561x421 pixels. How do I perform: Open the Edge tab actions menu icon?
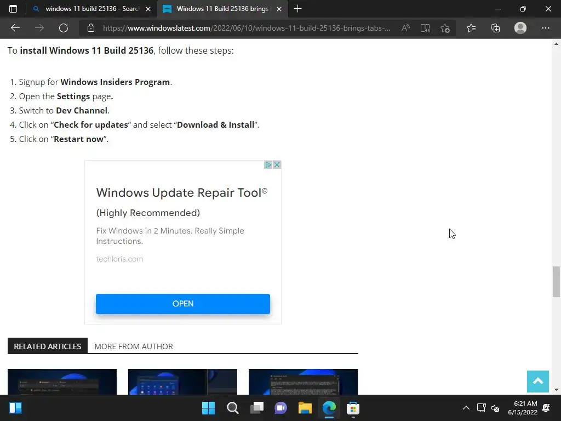[x=13, y=9]
